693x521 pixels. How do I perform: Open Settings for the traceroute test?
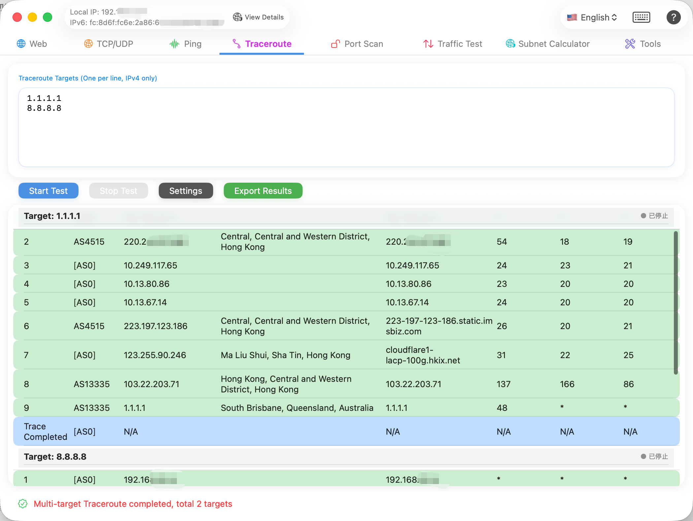point(185,191)
